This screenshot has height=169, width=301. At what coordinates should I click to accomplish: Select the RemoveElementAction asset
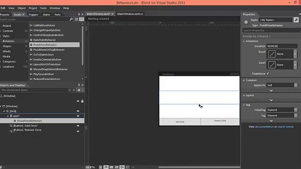click(47, 79)
